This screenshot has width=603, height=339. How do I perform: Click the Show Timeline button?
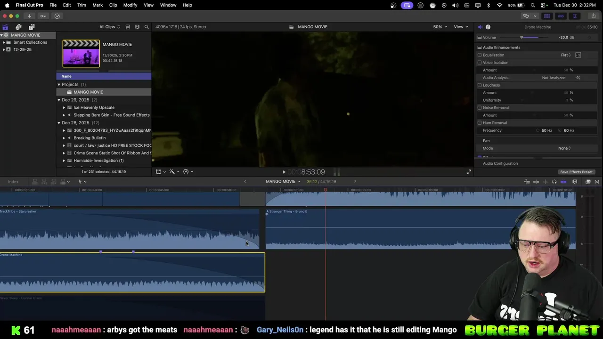tap(561, 16)
